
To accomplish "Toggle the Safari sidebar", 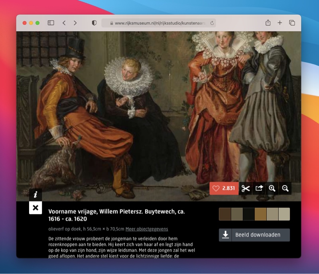I will 51,23.
